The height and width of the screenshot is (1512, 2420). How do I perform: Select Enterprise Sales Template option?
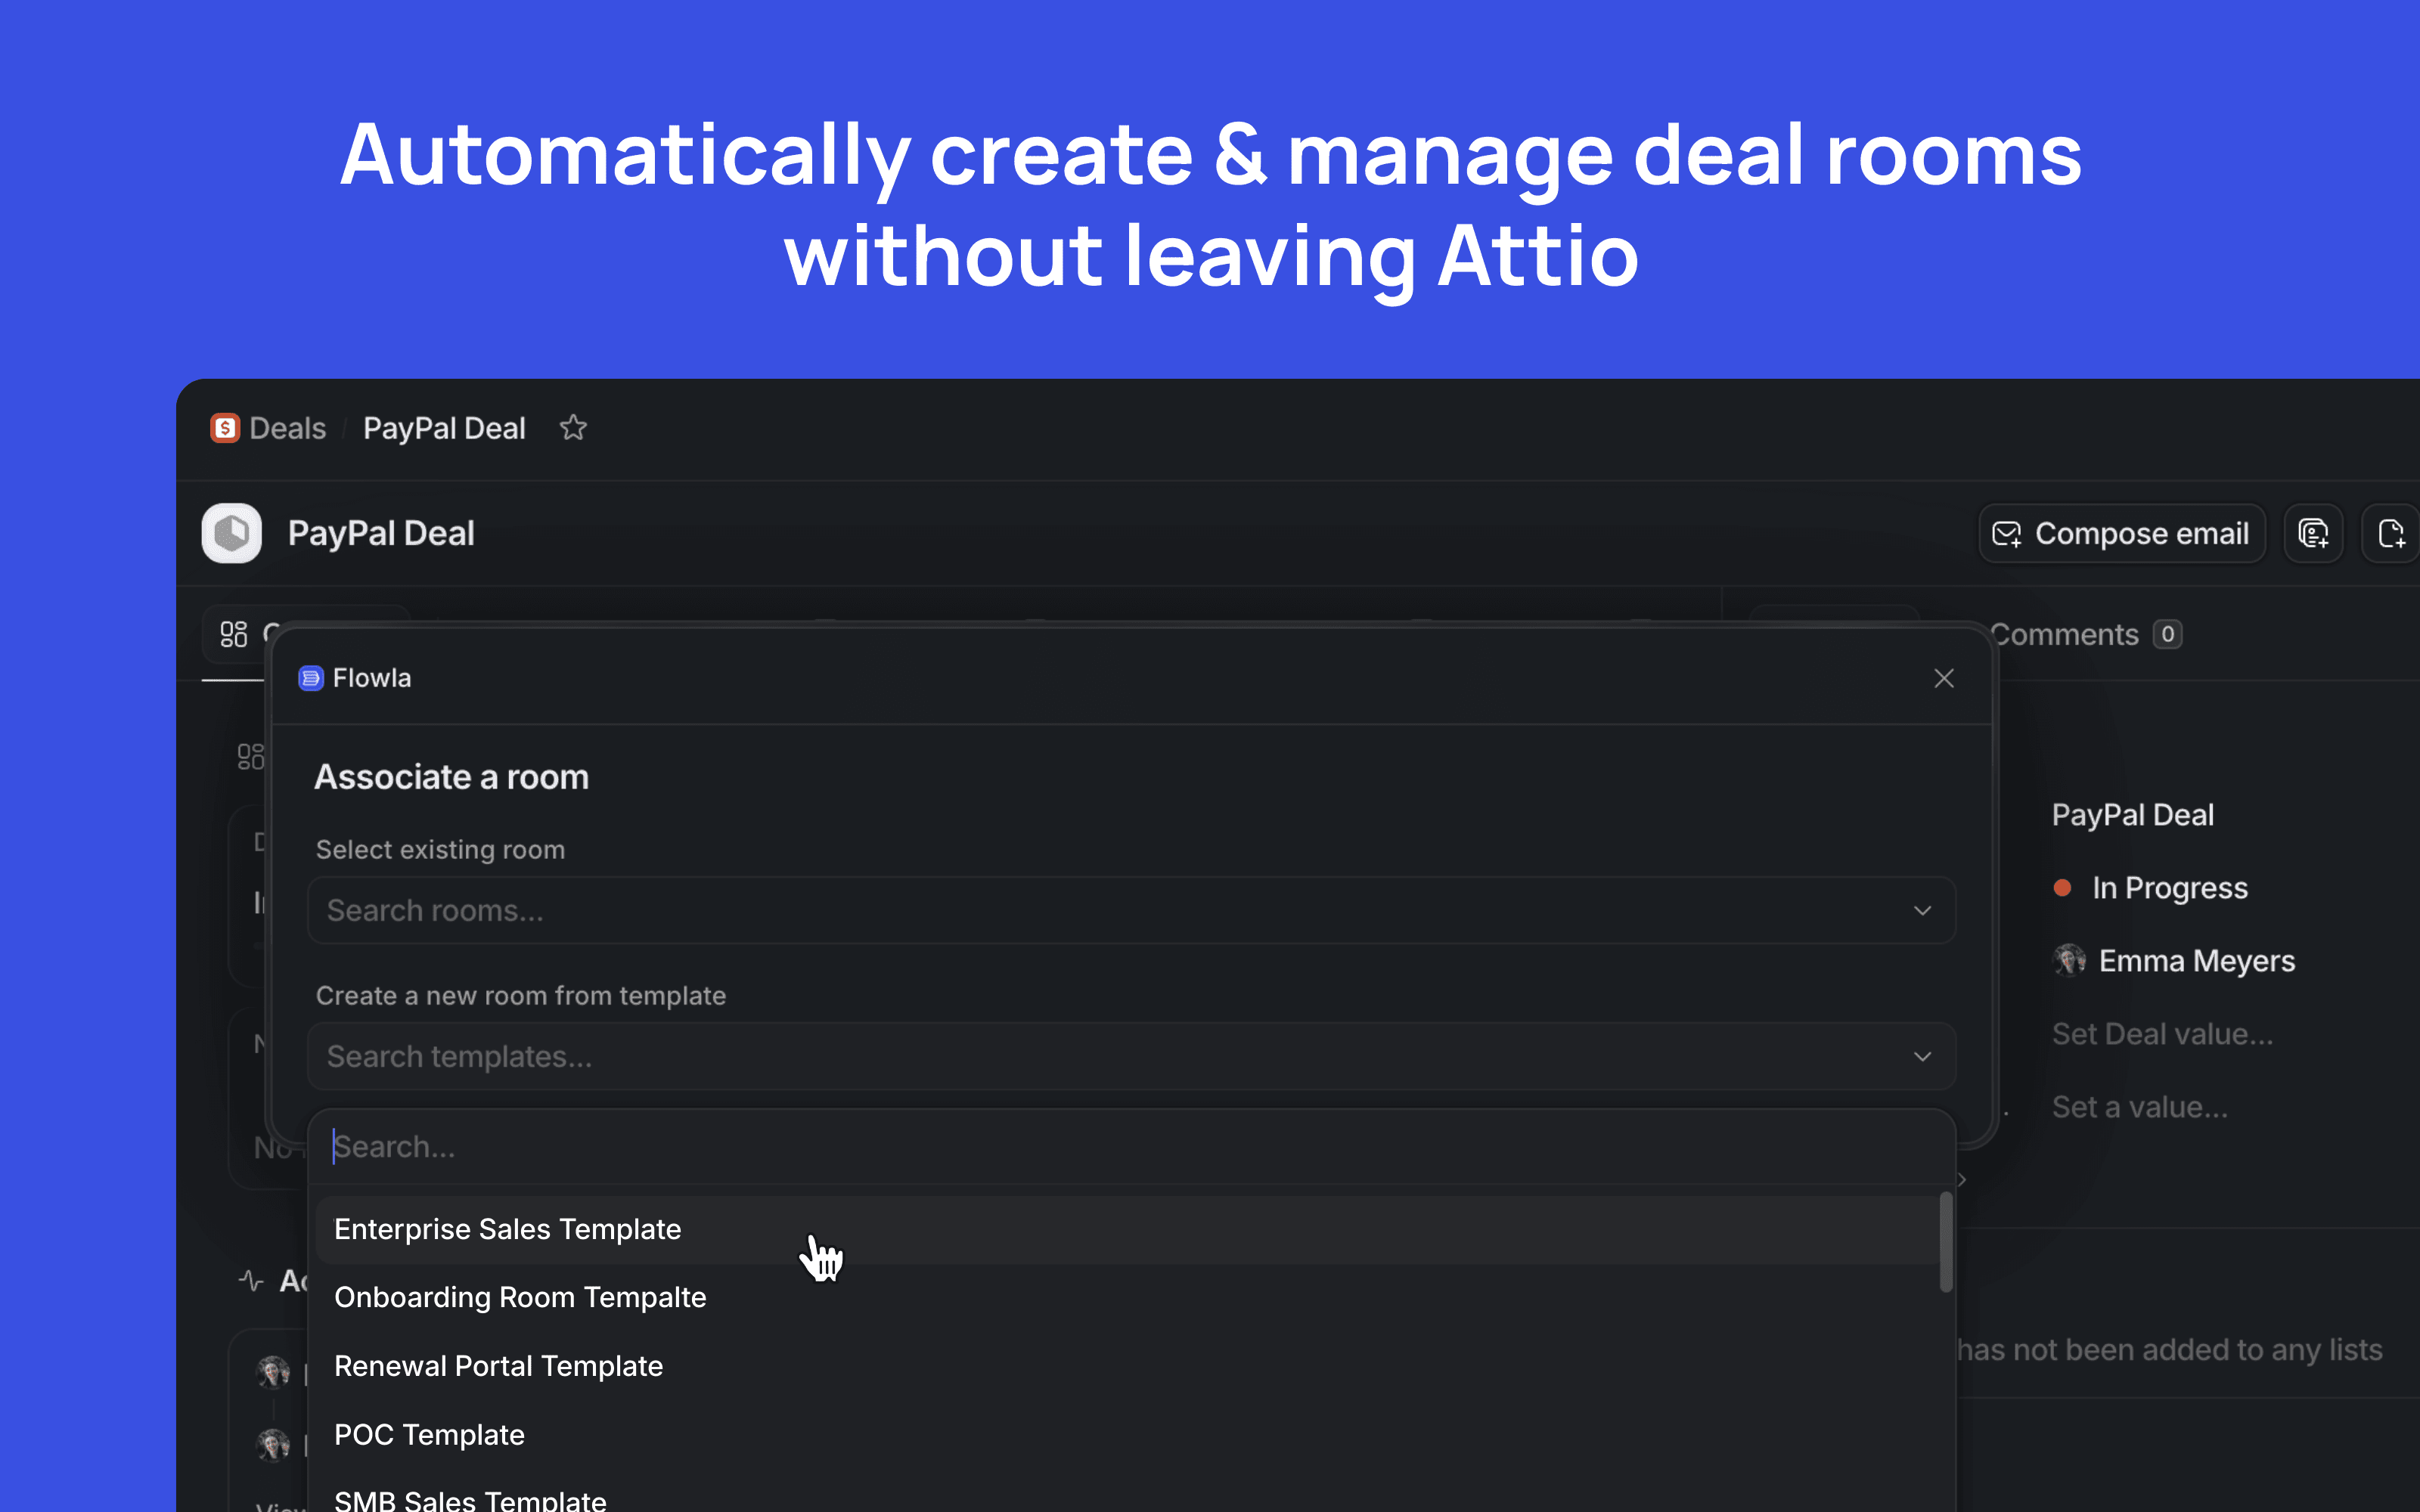coord(508,1229)
